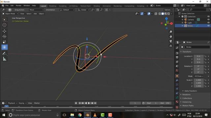
Task: Toggle X-ray mode in viewport header
Action: tap(156, 14)
